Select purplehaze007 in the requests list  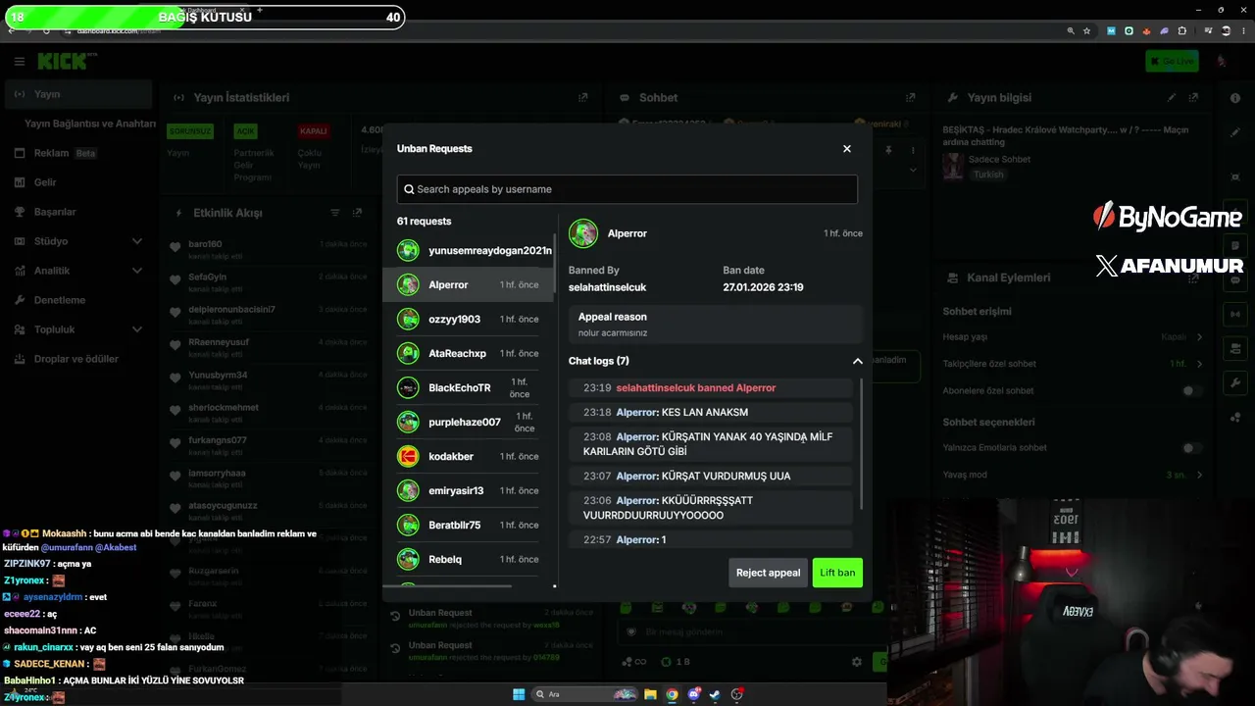pyautogui.click(x=468, y=422)
